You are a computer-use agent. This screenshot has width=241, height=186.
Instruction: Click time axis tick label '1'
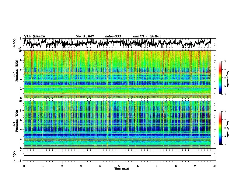tap(43, 166)
